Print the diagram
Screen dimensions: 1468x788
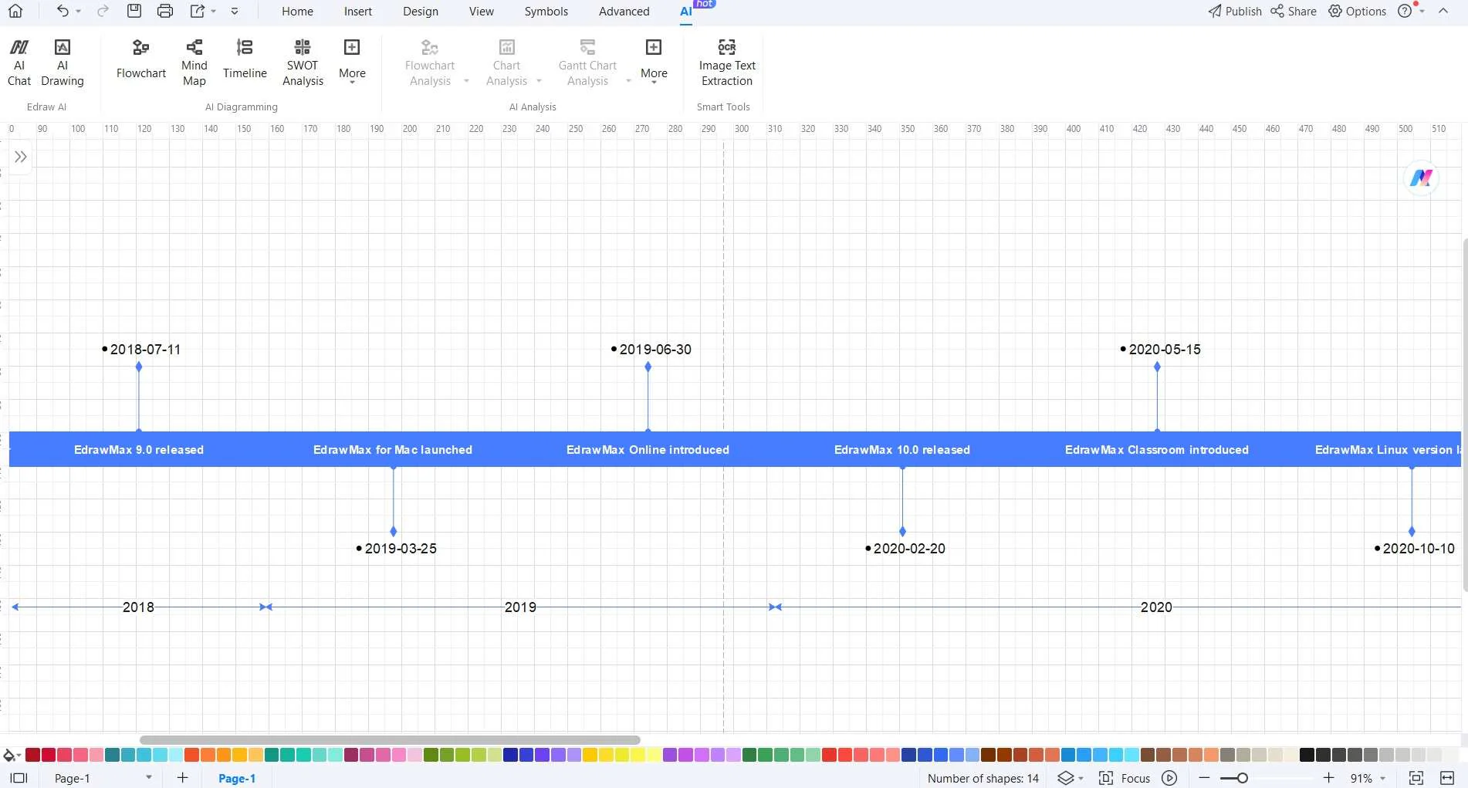[165, 11]
